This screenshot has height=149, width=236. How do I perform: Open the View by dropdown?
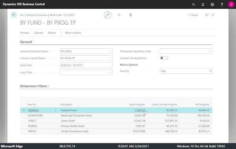coord(186,71)
